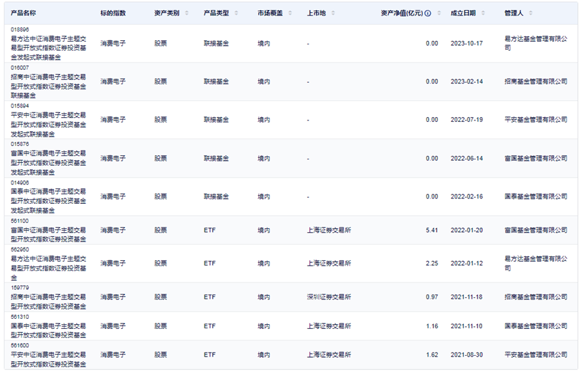
Task: Click the 标的指数 column header
Action: click(113, 13)
